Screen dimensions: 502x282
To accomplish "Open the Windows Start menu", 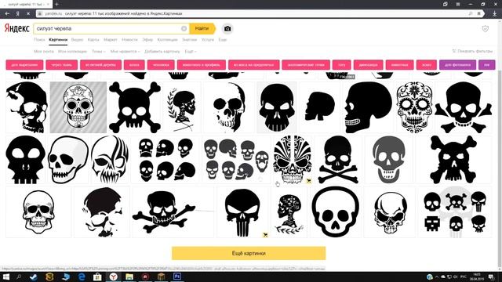I will [6, 277].
